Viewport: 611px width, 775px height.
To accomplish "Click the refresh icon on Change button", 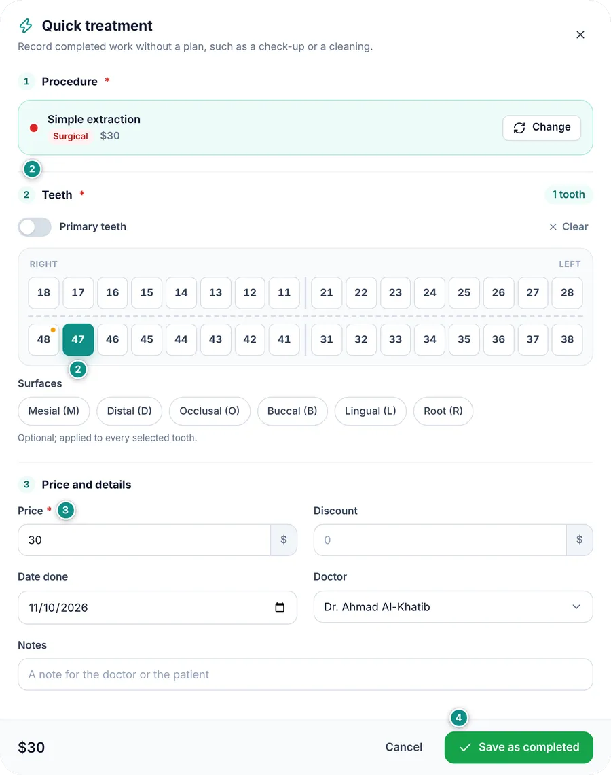I will coord(519,128).
